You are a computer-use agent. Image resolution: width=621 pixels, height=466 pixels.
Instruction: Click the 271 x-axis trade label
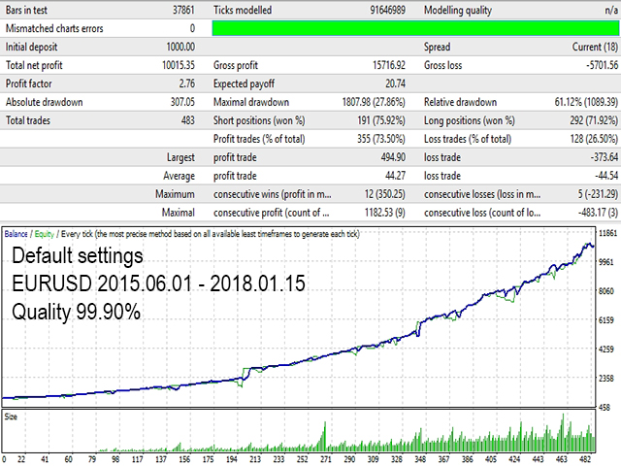[326, 459]
